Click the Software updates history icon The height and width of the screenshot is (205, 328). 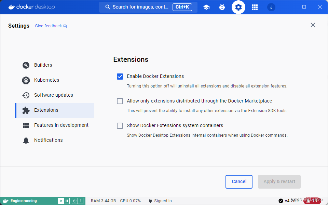click(26, 95)
